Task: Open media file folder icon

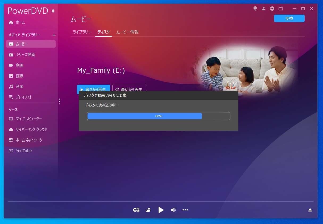Action: [148, 210]
